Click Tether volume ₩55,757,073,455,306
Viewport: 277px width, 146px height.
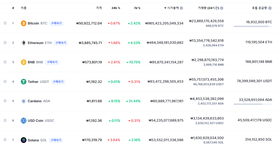click(x=206, y=79)
